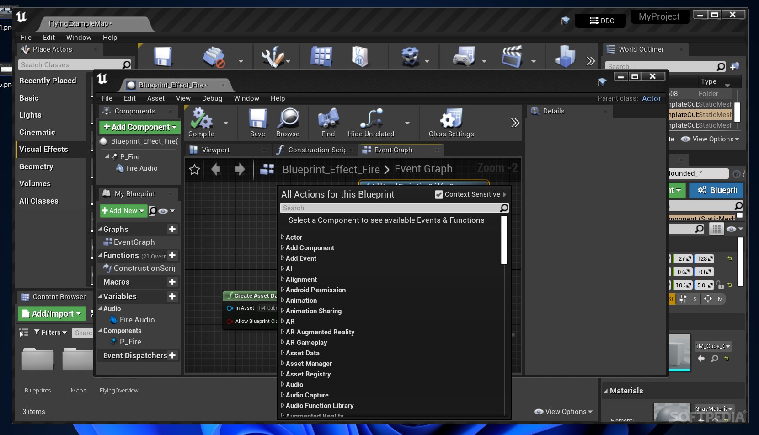This screenshot has height=435, width=759.
Task: Expand the Audio Capture action category
Action: [283, 395]
